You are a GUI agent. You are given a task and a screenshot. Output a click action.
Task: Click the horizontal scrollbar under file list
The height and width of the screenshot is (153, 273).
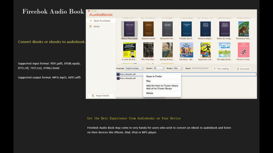[x=141, y=98]
